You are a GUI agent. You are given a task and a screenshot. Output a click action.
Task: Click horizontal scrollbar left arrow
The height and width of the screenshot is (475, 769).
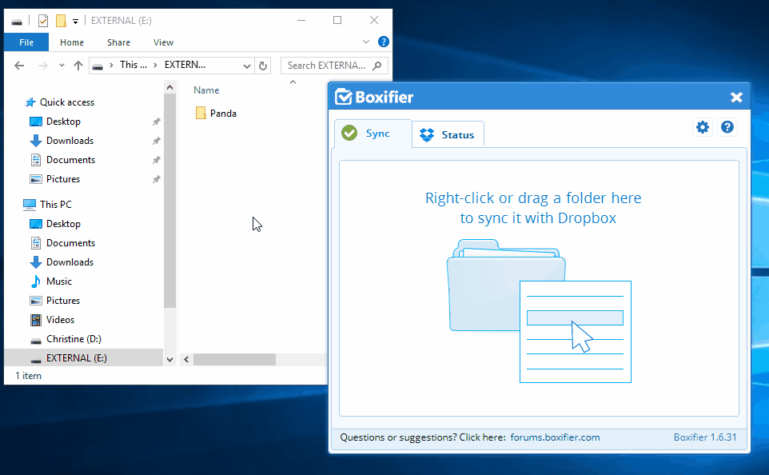pyautogui.click(x=186, y=360)
